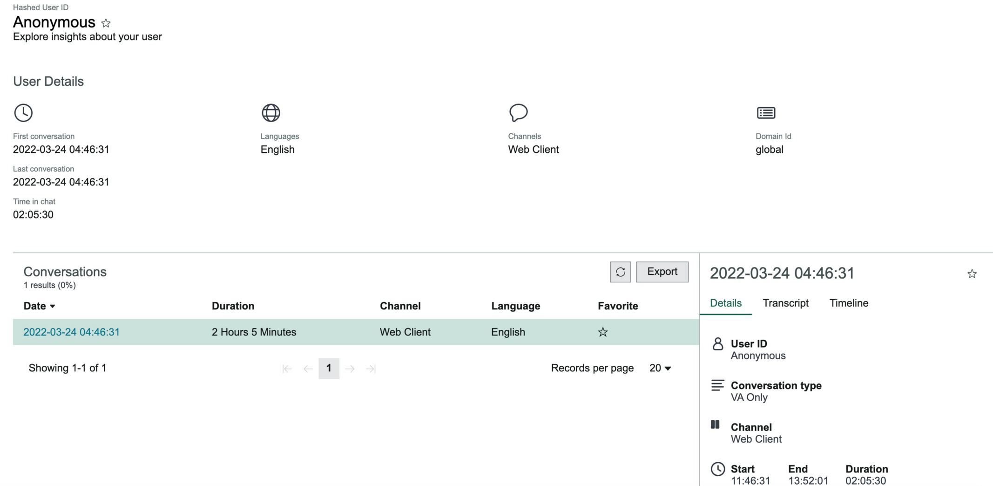The width and height of the screenshot is (993, 486).
Task: Click the 'English' cell in conversation row
Action: [508, 332]
